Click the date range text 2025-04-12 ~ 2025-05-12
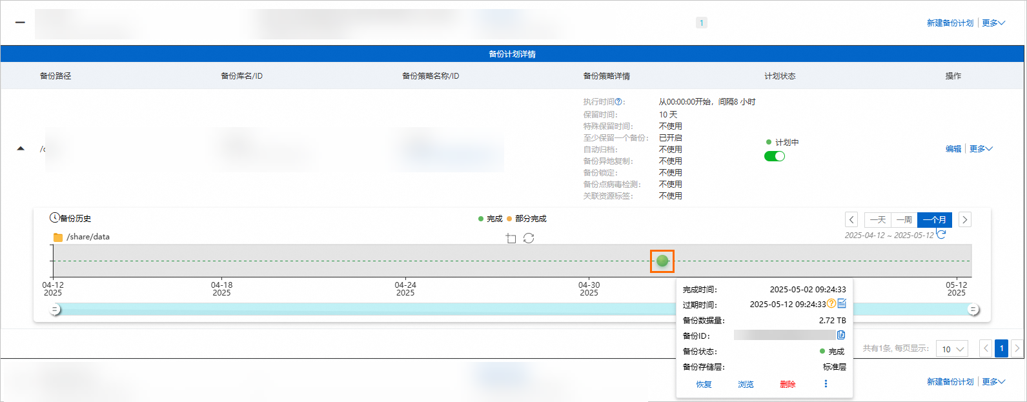Image resolution: width=1027 pixels, height=402 pixels. [x=889, y=235]
